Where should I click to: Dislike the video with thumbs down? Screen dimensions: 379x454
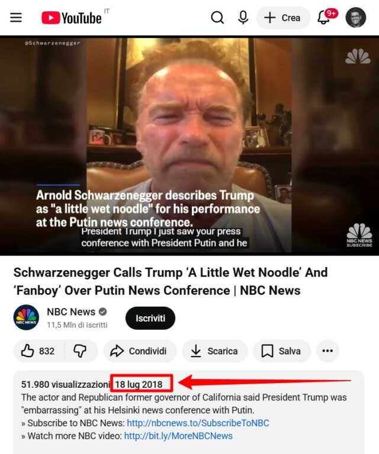point(81,351)
